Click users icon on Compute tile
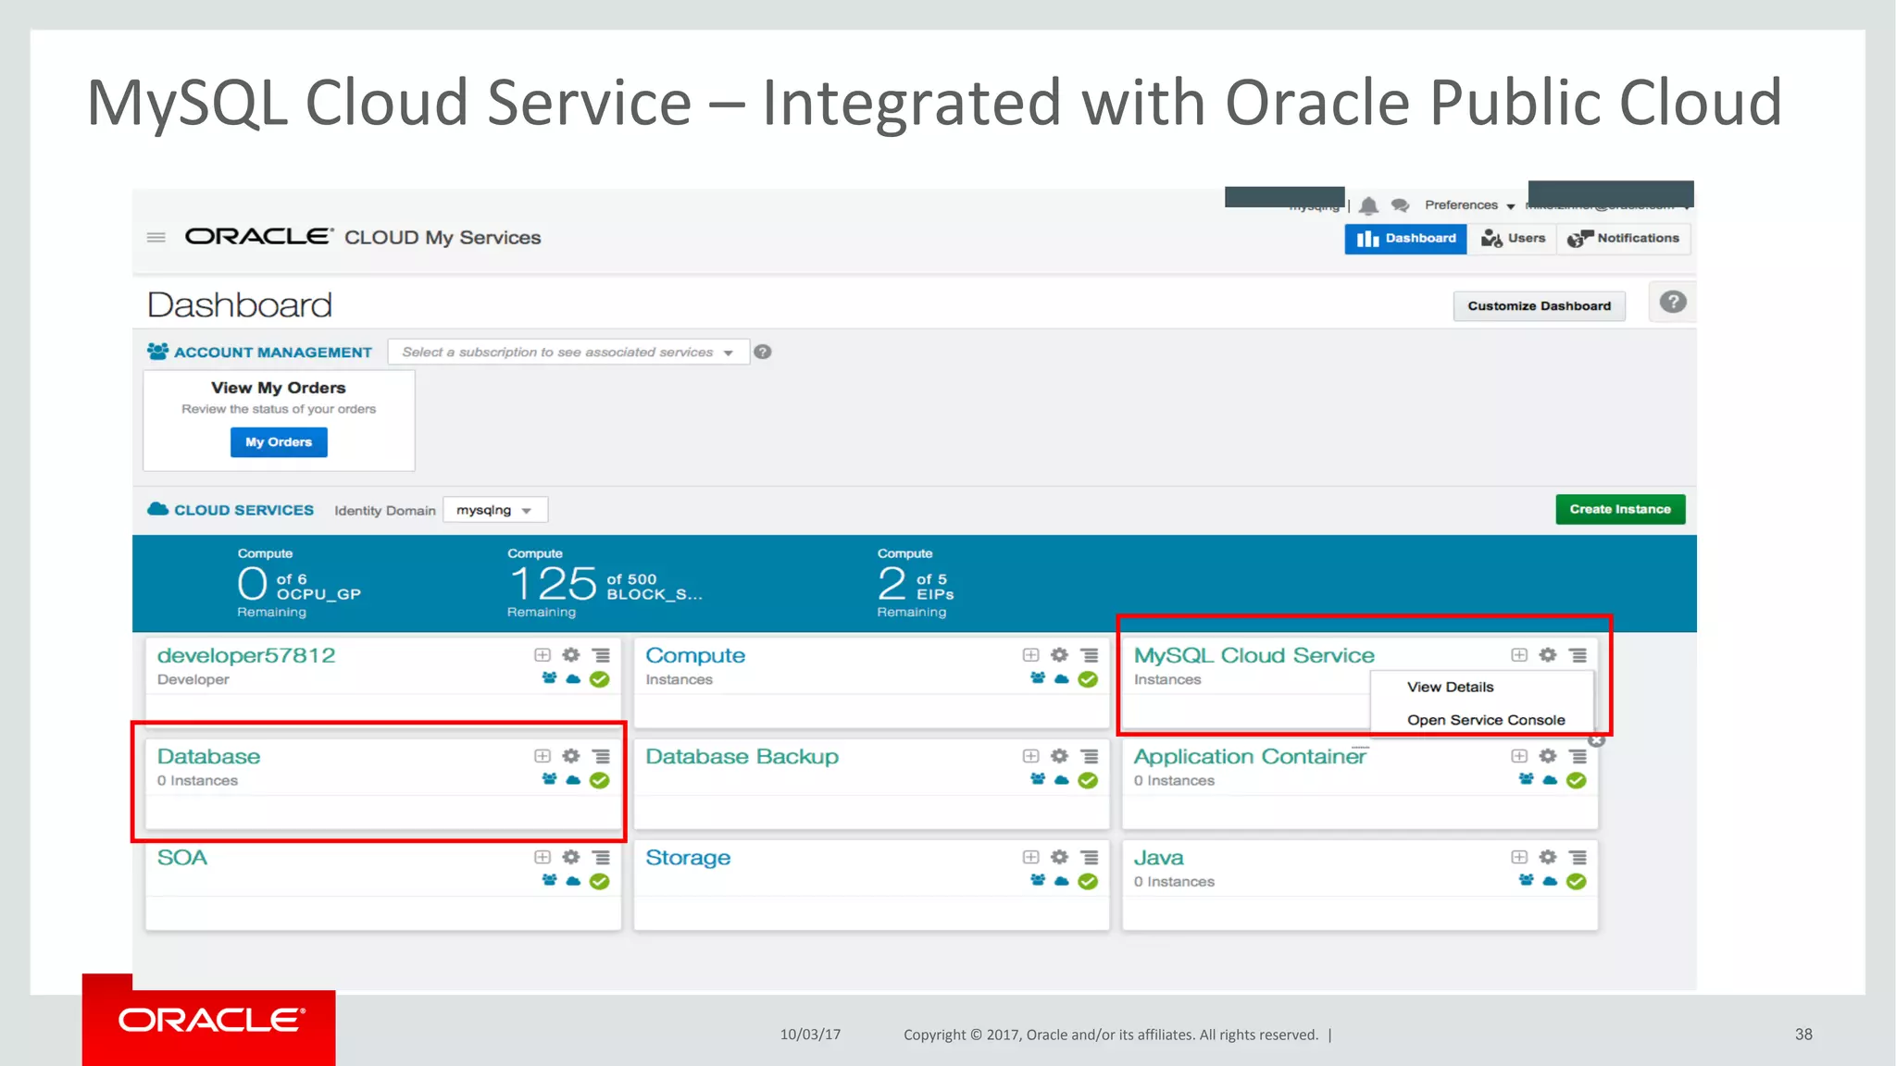This screenshot has width=1896, height=1066. click(x=1038, y=678)
